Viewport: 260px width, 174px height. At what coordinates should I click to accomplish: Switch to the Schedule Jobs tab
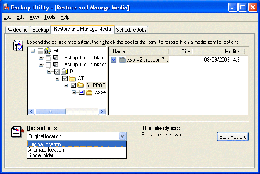coord(131,30)
